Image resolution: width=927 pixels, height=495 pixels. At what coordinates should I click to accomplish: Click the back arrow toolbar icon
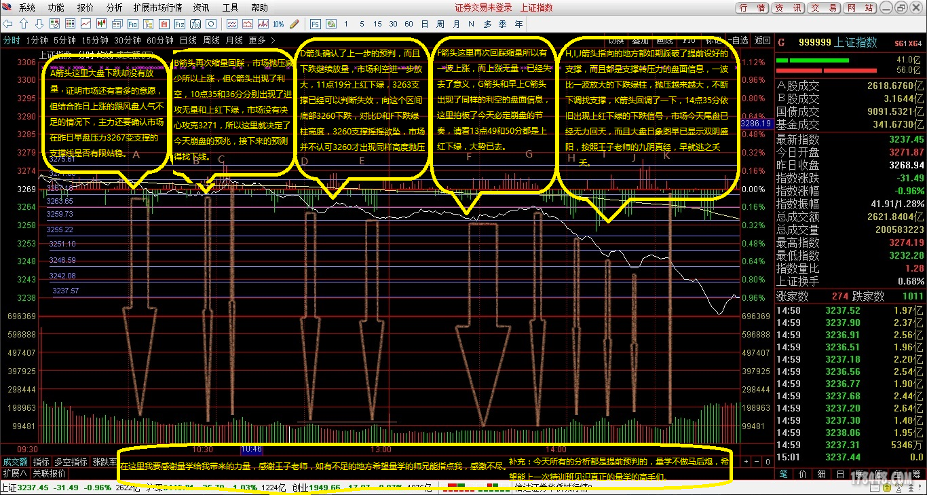[7, 24]
